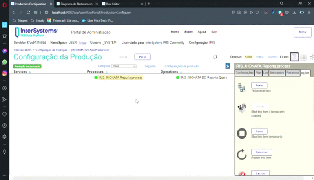The height and width of the screenshot is (180, 314).
Task: Collapse the right panel with double-arrow icon
Action: click(228, 66)
